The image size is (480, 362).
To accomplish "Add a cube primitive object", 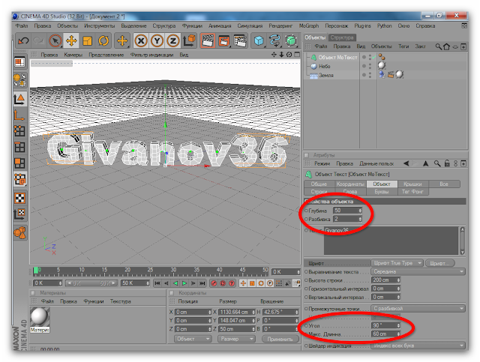I will click(259, 40).
